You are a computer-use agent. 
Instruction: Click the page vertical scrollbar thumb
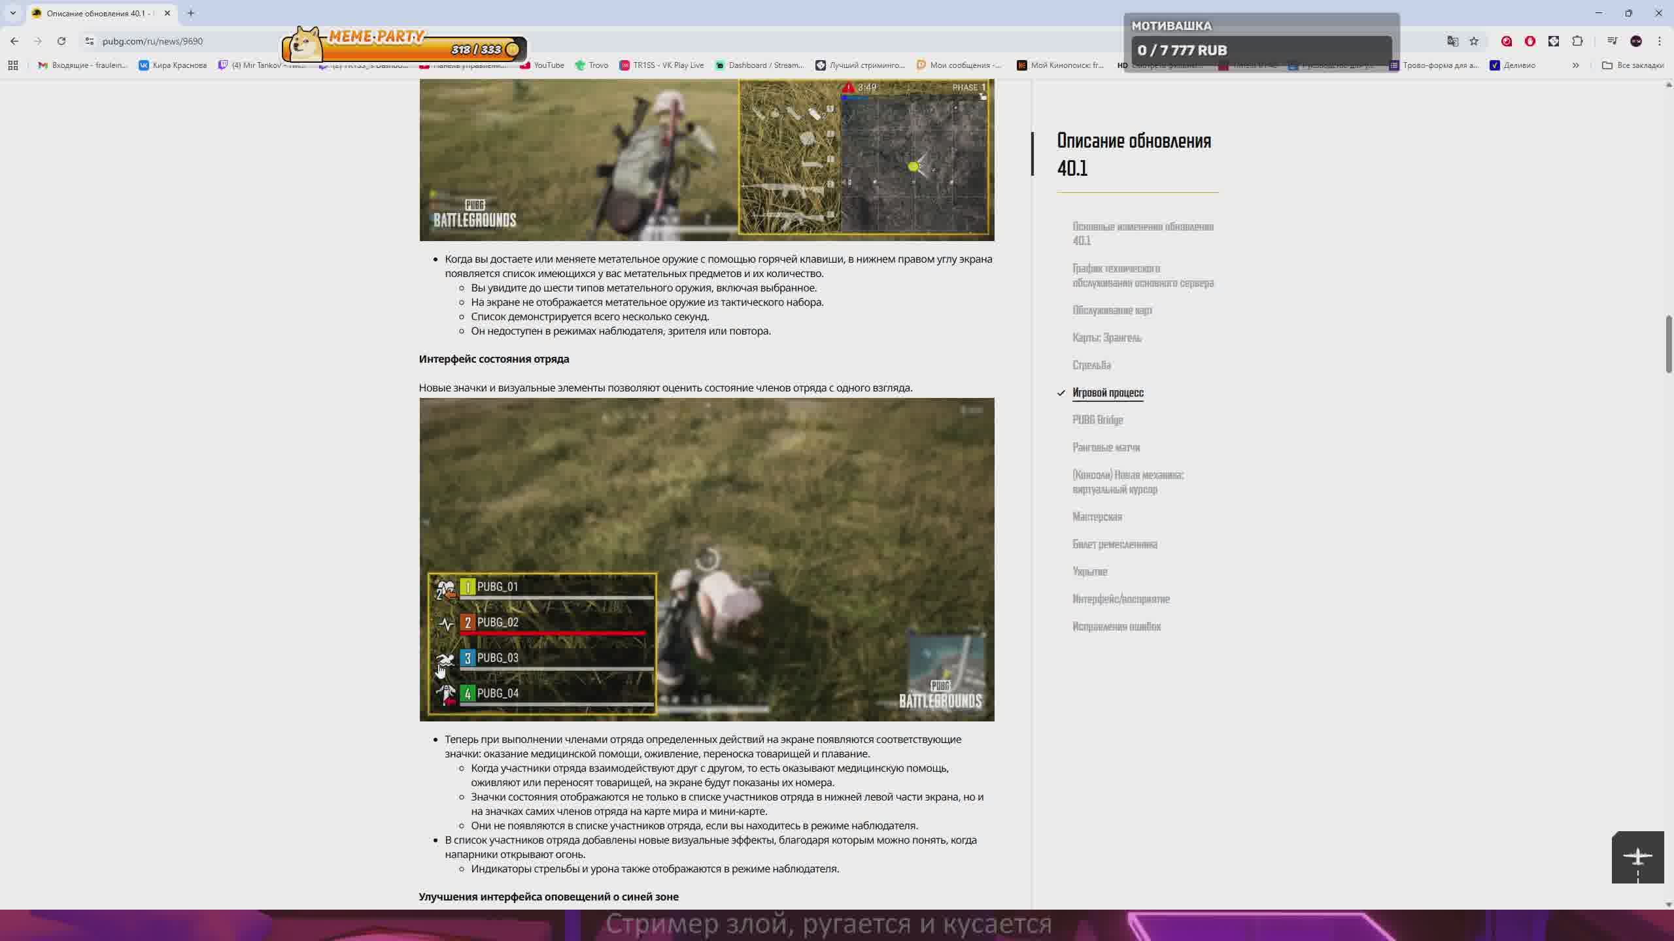[1668, 344]
